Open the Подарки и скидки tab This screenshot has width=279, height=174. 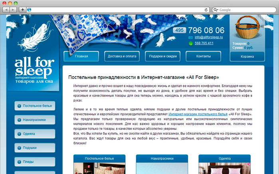click(163, 56)
